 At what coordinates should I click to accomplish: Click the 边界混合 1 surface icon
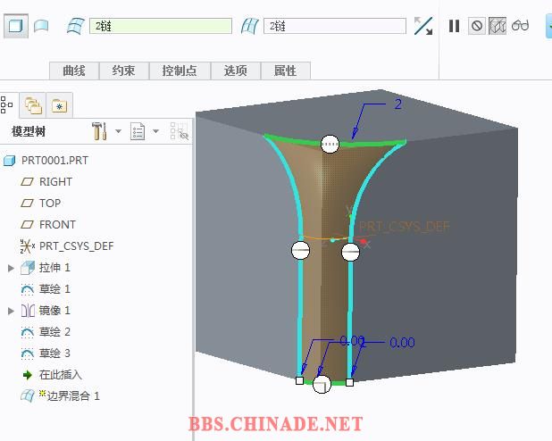tap(28, 396)
